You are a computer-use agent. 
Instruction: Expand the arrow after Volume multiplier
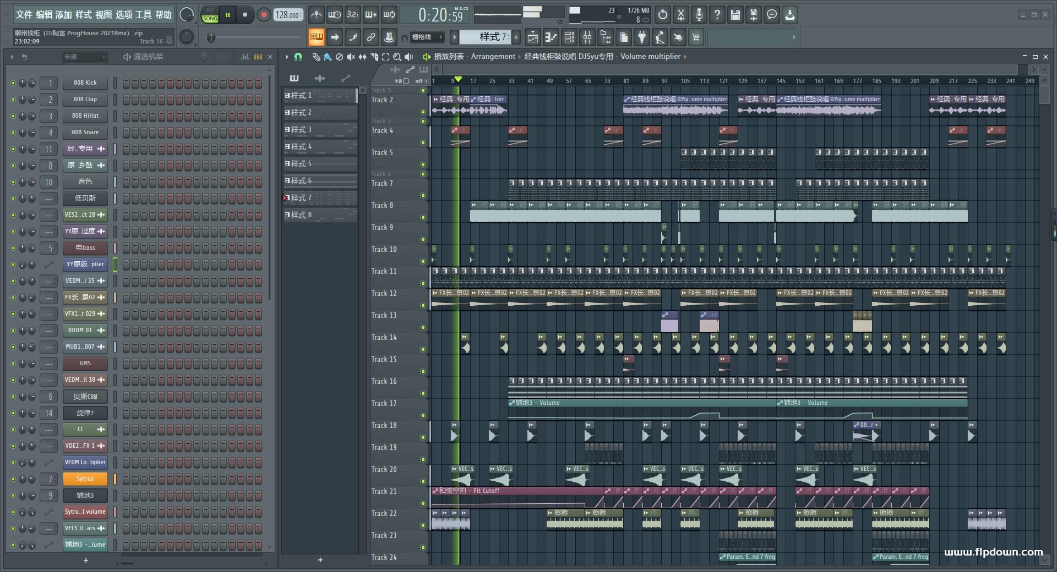pyautogui.click(x=685, y=56)
